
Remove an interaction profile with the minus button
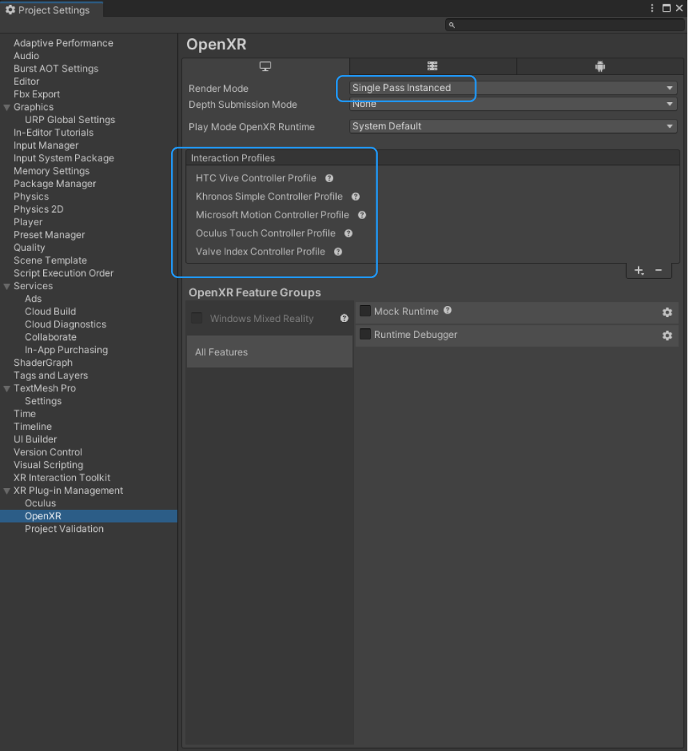(x=658, y=270)
